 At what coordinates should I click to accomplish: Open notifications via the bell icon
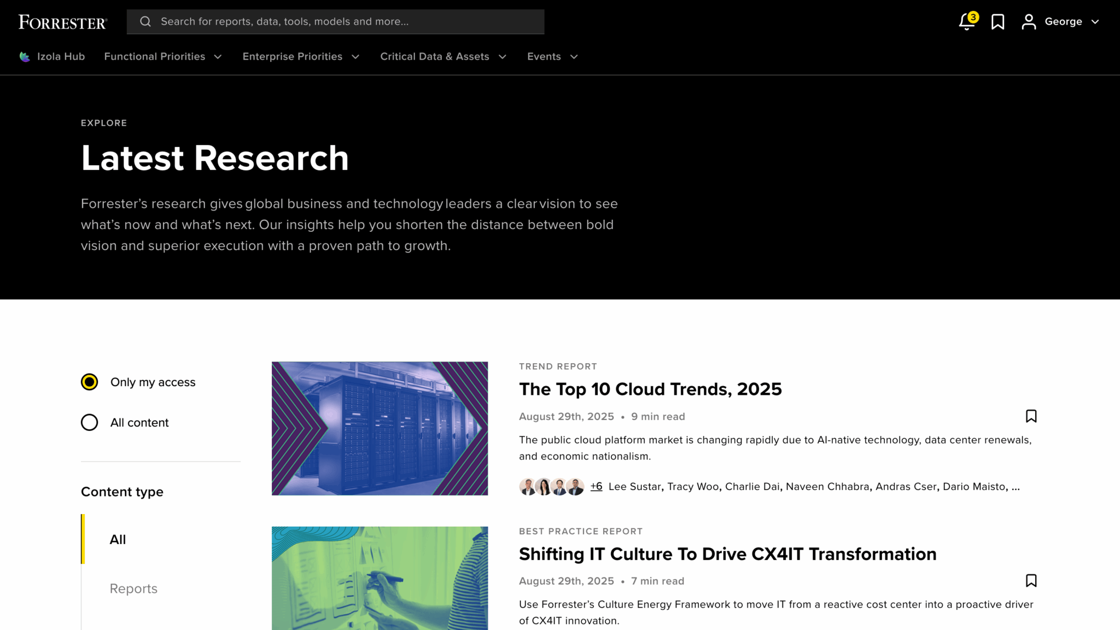pyautogui.click(x=966, y=21)
